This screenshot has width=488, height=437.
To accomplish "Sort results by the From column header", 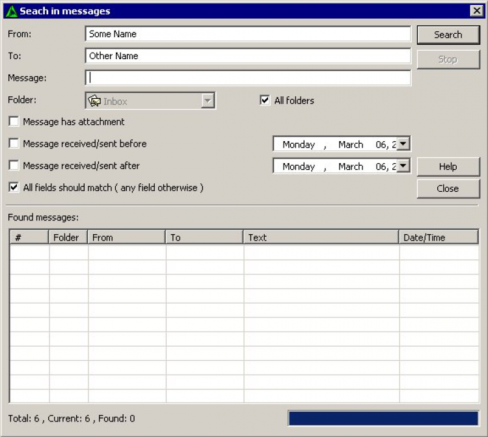I will (126, 237).
